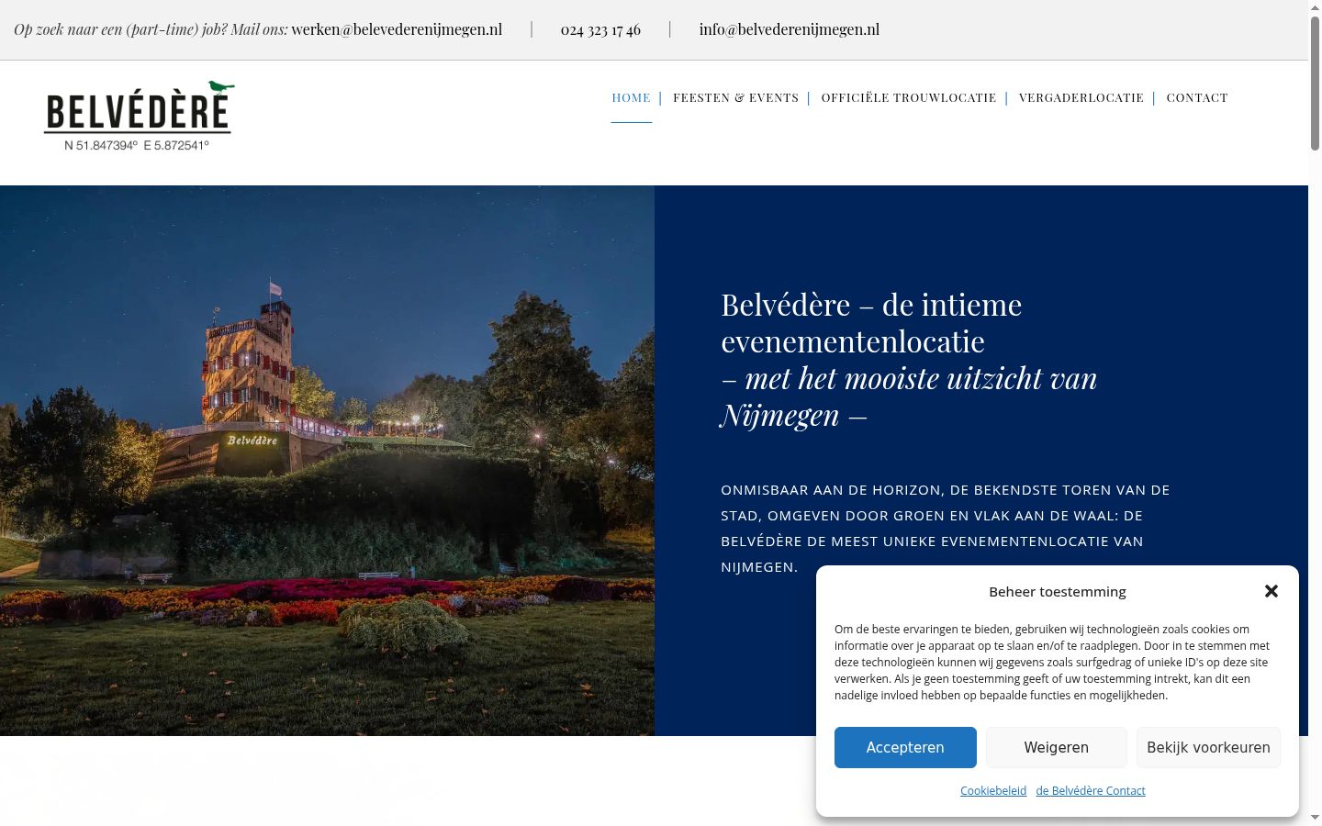The width and height of the screenshot is (1322, 826).
Task: Accept cookies with the Accepteren button
Action: (x=905, y=747)
